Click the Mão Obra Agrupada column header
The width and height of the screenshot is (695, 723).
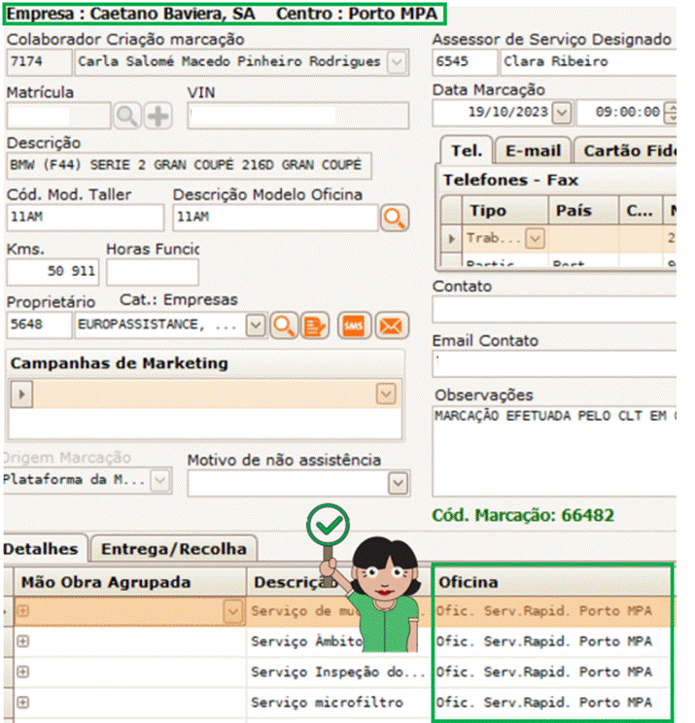[x=129, y=582]
